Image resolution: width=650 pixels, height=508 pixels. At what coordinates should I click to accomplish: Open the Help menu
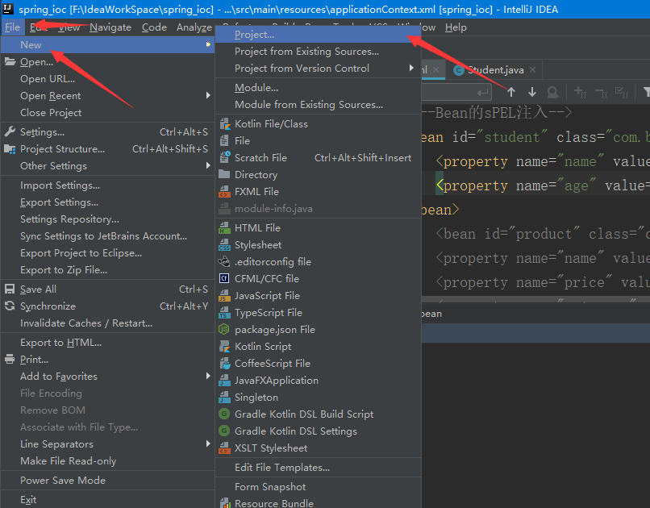[x=456, y=27]
